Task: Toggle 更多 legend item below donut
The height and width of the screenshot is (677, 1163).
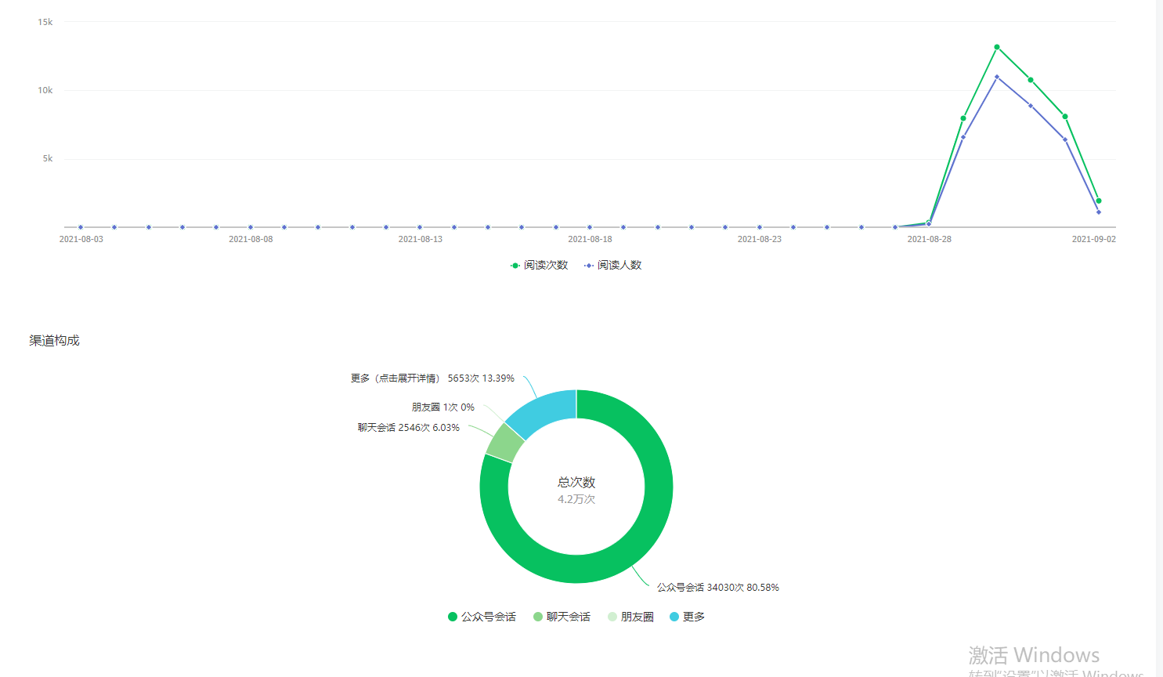Action: pos(687,617)
